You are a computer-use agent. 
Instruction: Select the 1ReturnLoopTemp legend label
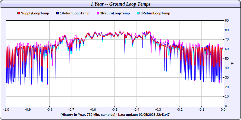coord(74,13)
